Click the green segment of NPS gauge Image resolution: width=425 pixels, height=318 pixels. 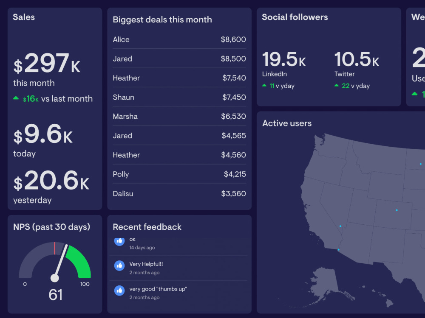point(80,261)
